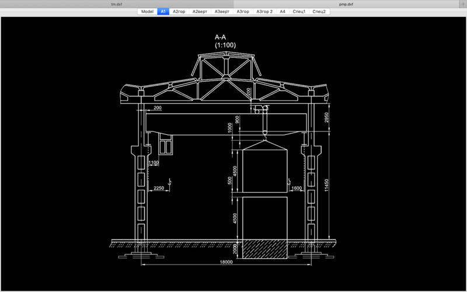Click the crane hook above the load
Viewport: 467px width, 292px height.
tap(264, 137)
